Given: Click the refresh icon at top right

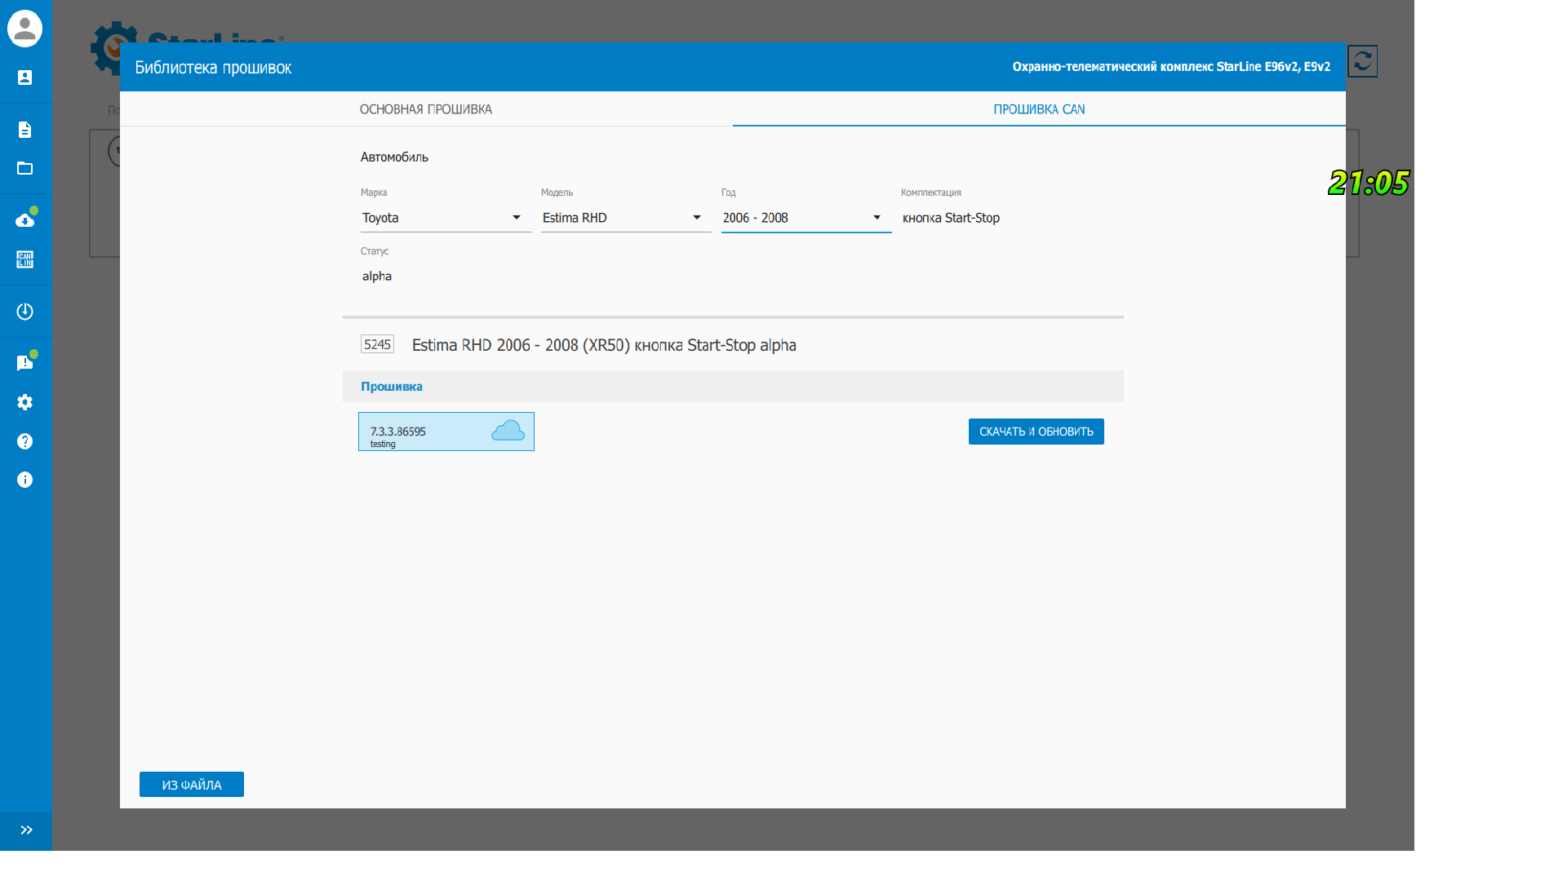Looking at the screenshot, I should pyautogui.click(x=1362, y=61).
